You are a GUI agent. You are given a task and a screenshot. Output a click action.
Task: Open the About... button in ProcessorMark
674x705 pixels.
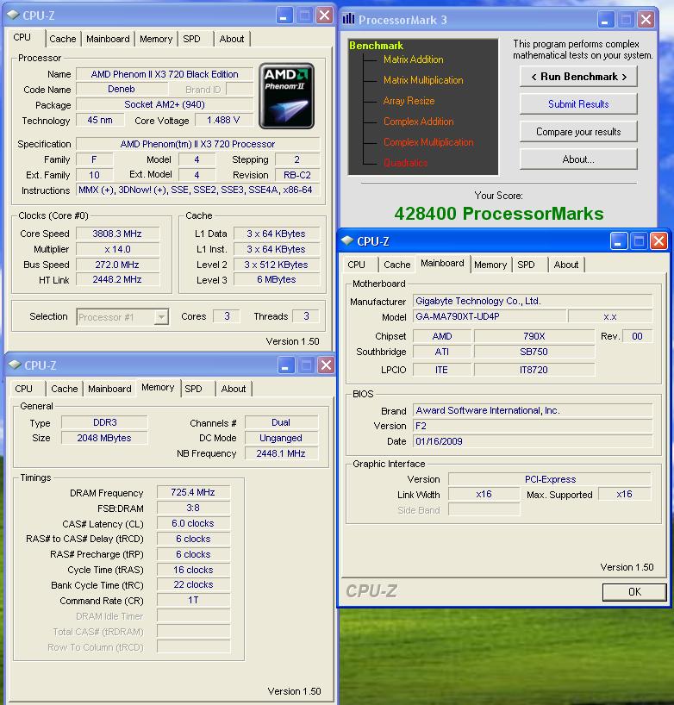578,159
